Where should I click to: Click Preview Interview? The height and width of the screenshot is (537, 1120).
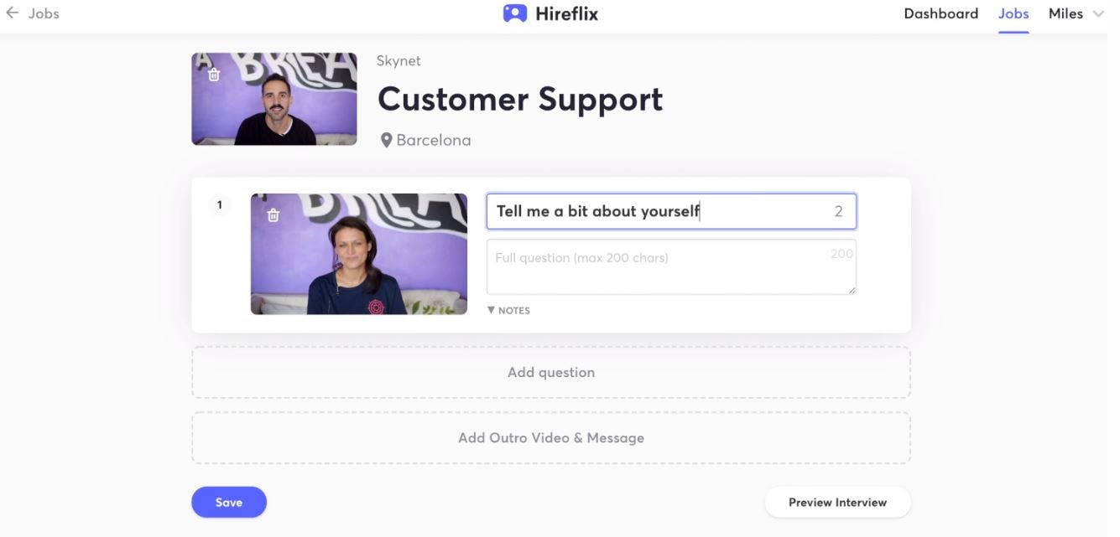(837, 503)
